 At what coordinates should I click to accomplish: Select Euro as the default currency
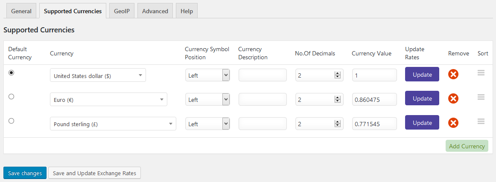click(12, 97)
